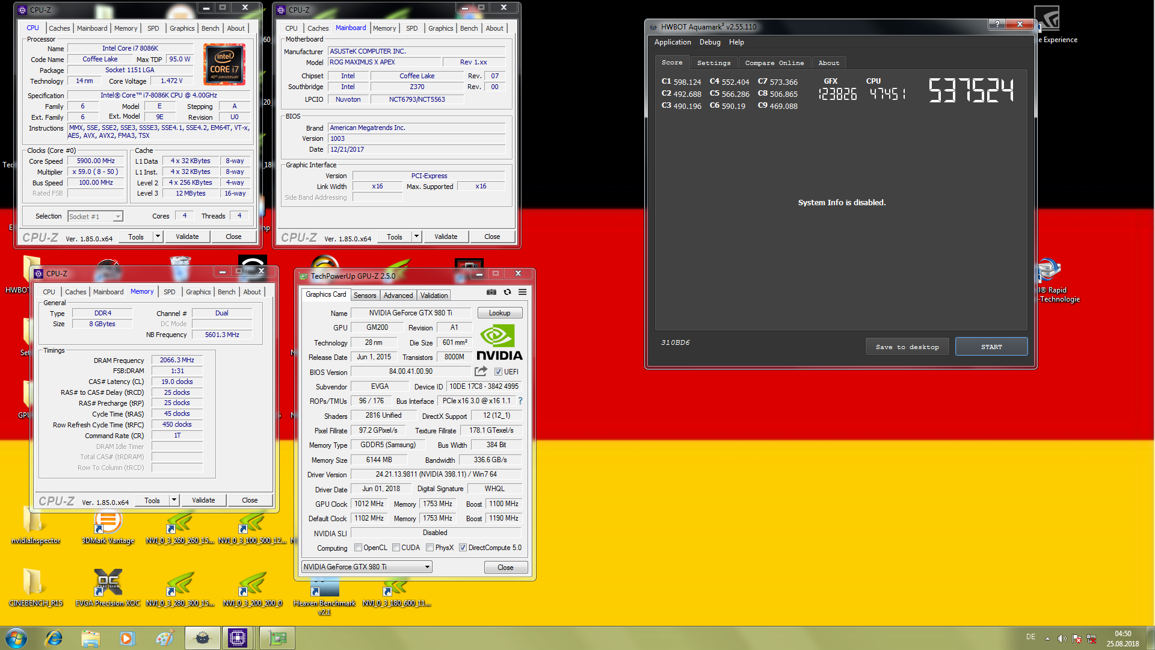Click the disconnected network tray icon
The image size is (1155, 650).
[1092, 639]
